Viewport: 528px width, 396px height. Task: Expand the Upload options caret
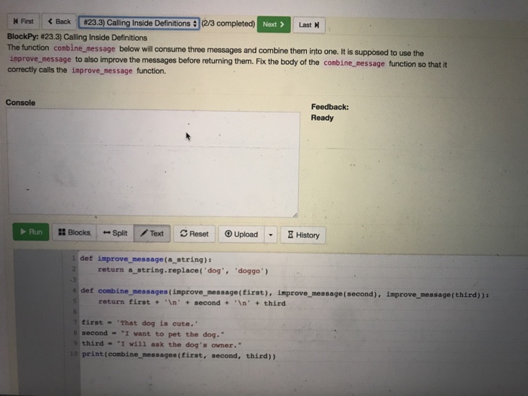click(270, 235)
